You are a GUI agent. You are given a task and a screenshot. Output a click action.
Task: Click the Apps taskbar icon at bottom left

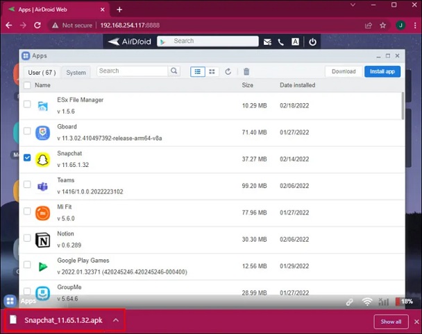point(10,301)
